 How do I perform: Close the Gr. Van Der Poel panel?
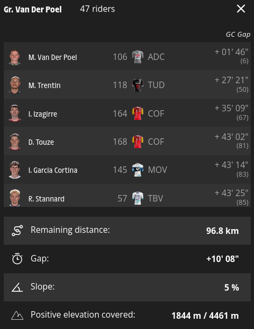pos(241,9)
